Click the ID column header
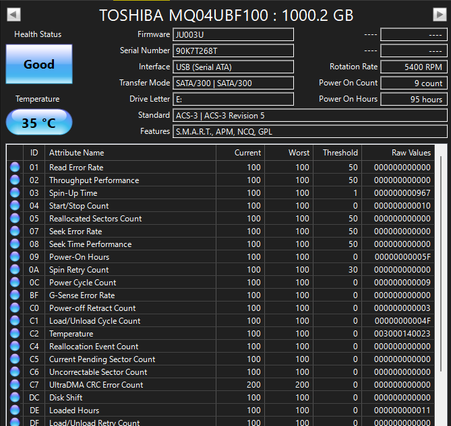The width and height of the screenshot is (451, 426). click(34, 152)
